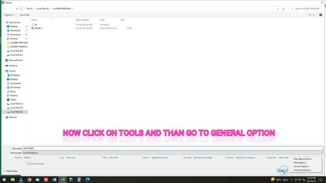Open Microsoft Word from taskbar
The width and height of the screenshot is (326, 183).
[x=55, y=179]
